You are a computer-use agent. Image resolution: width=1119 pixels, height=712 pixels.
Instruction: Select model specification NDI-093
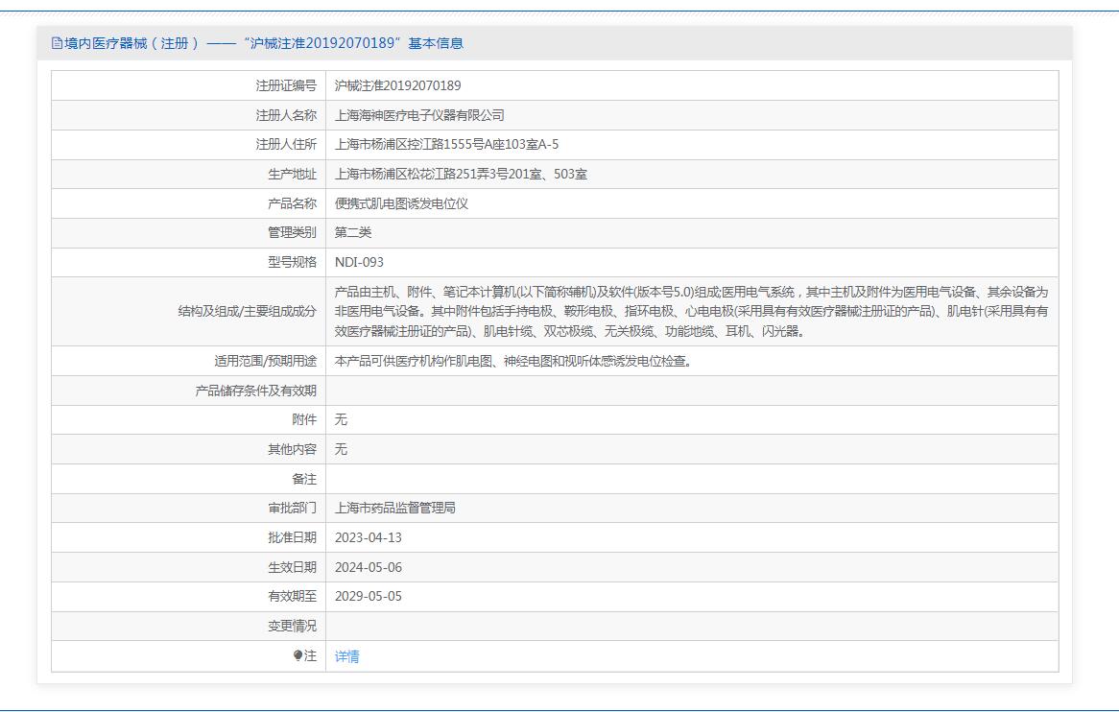pos(359,262)
